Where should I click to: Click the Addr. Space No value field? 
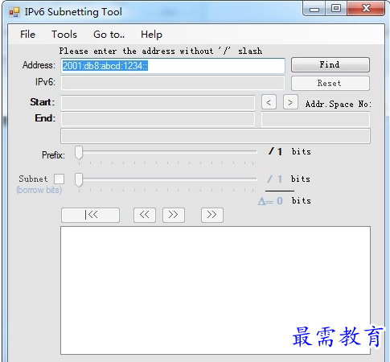pos(315,119)
